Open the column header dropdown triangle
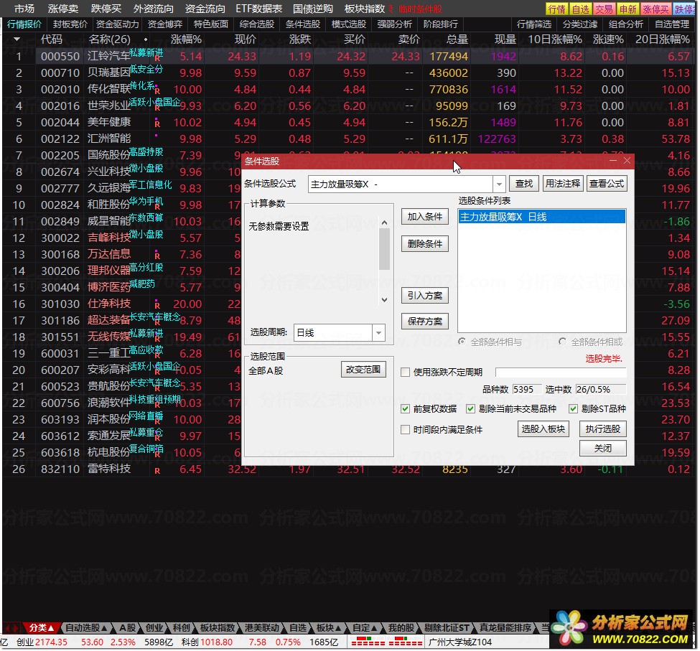 coord(17,39)
